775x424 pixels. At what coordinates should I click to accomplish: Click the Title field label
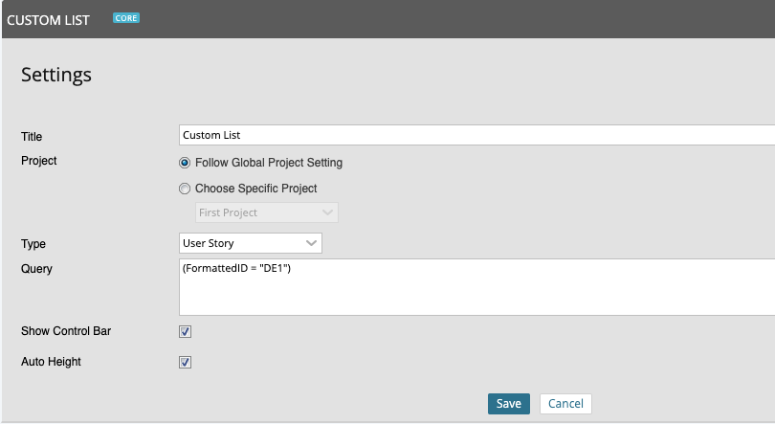tap(32, 137)
